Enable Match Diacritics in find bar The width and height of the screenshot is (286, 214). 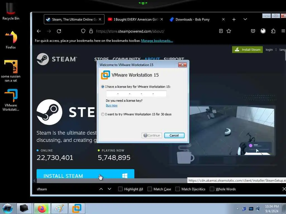(x=178, y=189)
